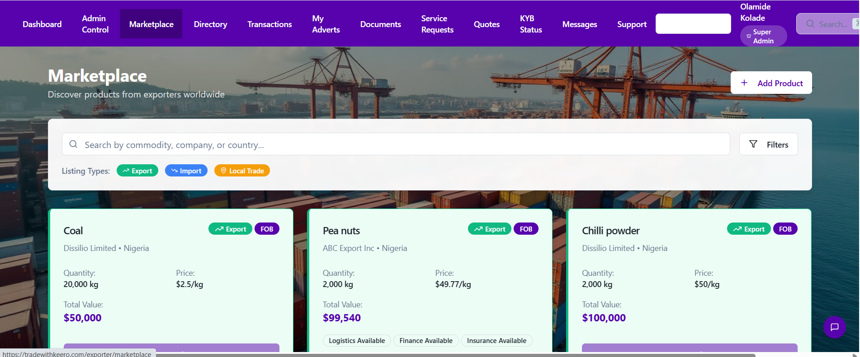Click the chat bubble support icon
860x357 pixels.
tap(834, 327)
